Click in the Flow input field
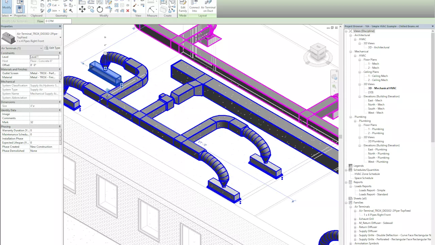The image size is (435, 245). [58, 21]
